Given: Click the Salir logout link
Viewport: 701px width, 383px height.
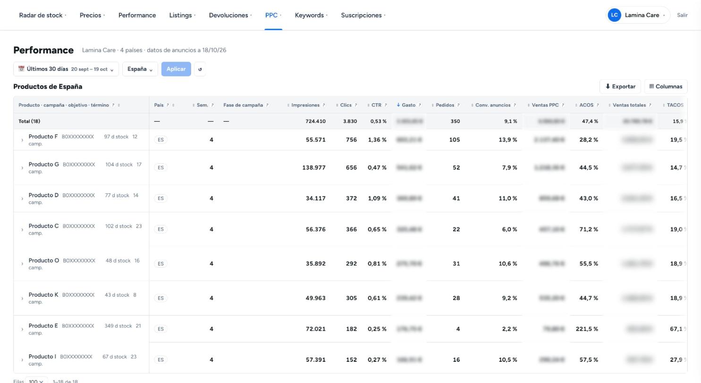Looking at the screenshot, I should coord(682,15).
